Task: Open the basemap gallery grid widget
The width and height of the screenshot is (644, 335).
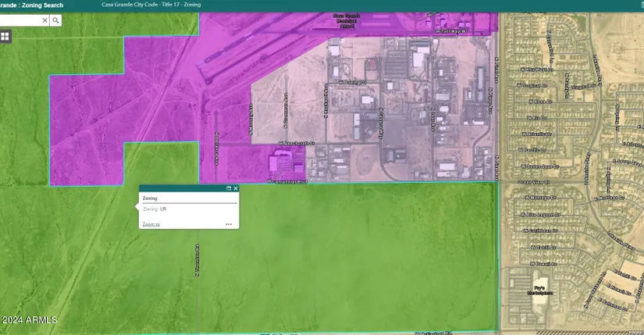Action: [5, 36]
